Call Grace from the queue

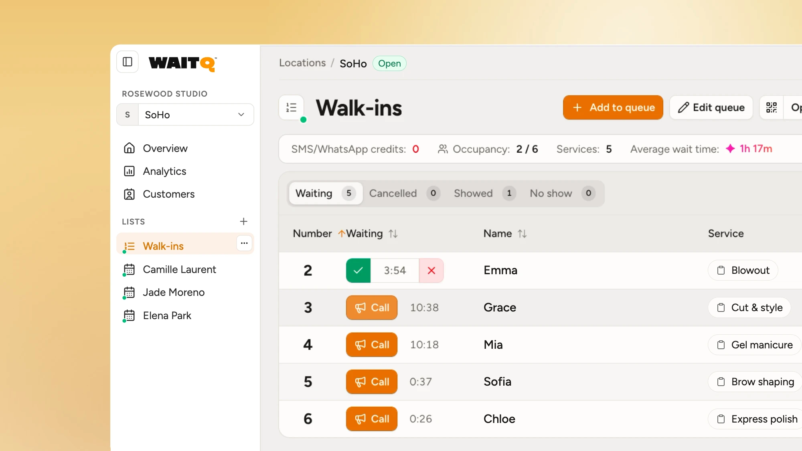coord(372,307)
